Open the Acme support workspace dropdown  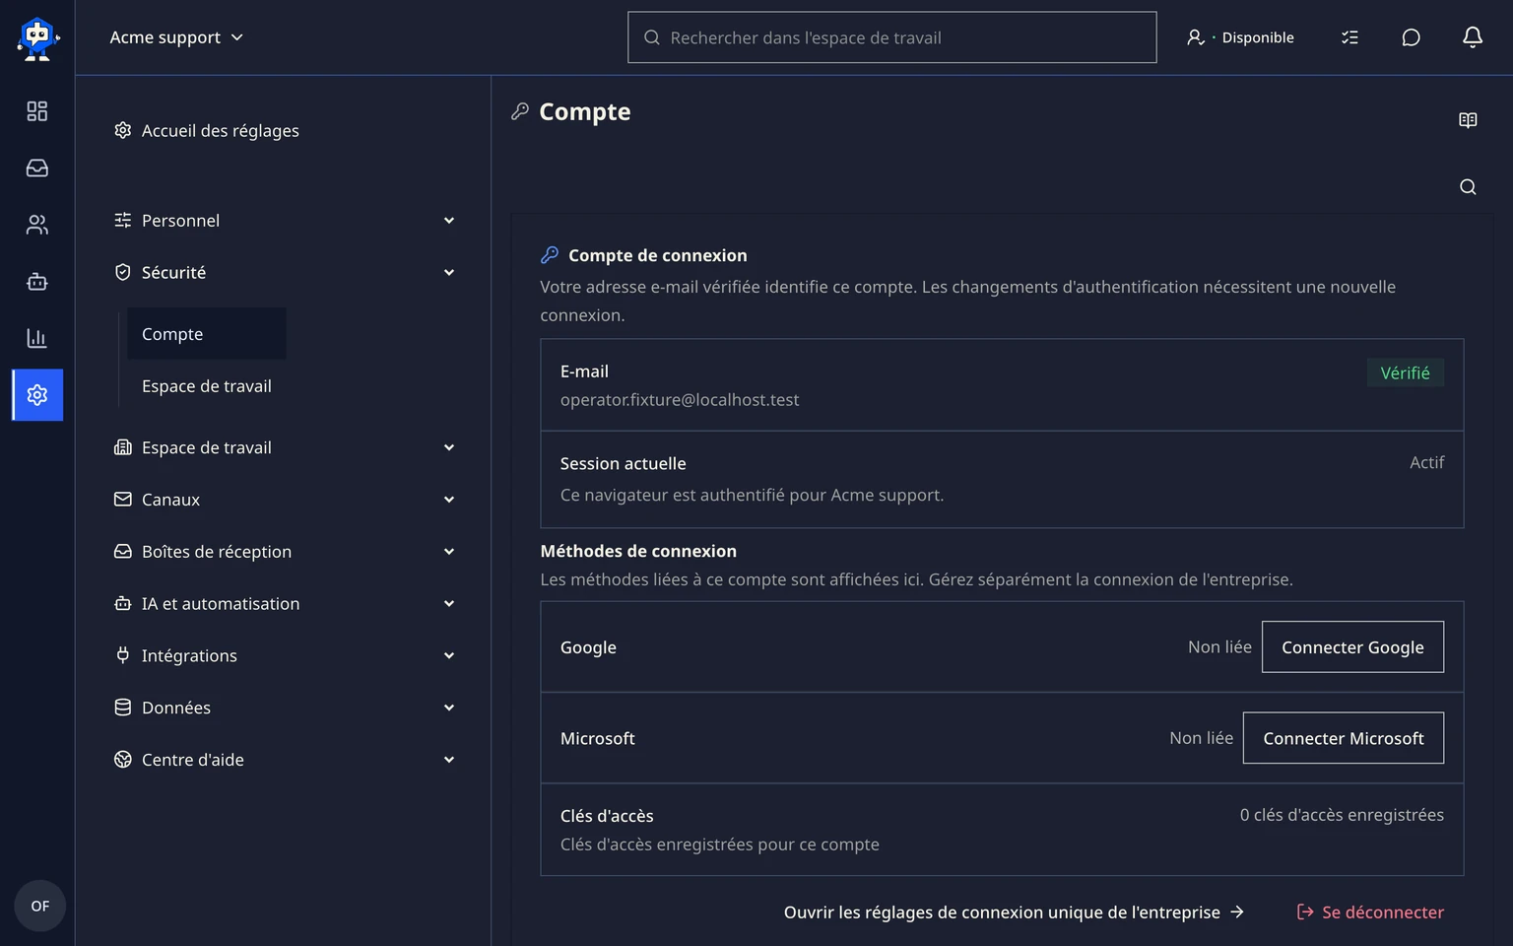pyautogui.click(x=176, y=37)
